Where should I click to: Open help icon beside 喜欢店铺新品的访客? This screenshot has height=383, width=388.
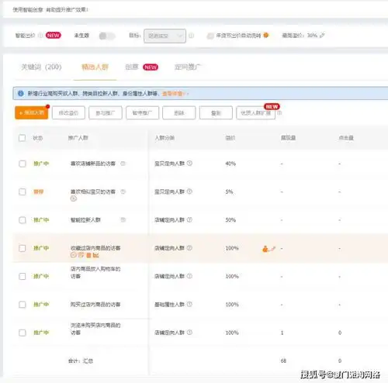tap(123, 164)
